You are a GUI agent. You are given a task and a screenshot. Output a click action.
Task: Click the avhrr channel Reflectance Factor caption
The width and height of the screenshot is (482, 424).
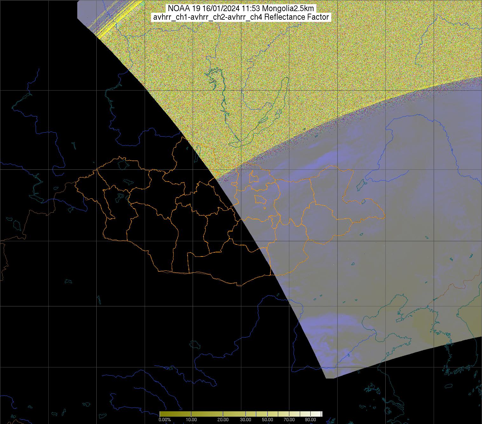241,17
